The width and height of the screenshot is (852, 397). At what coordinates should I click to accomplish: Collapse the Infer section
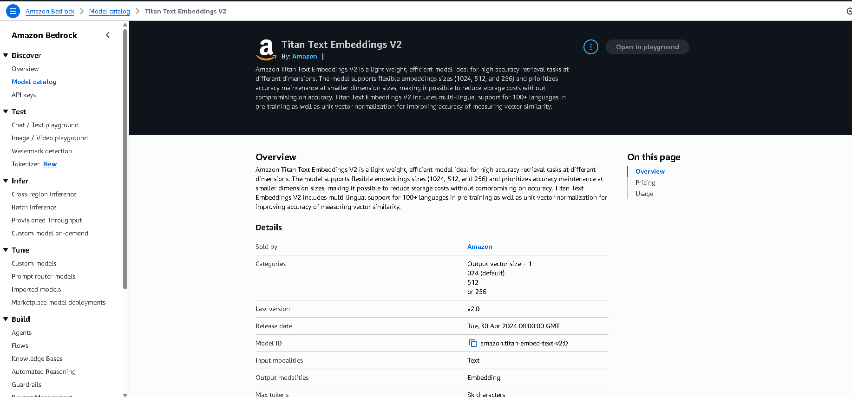6,181
